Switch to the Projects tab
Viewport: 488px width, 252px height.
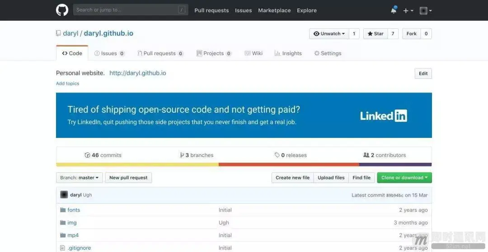tap(214, 53)
